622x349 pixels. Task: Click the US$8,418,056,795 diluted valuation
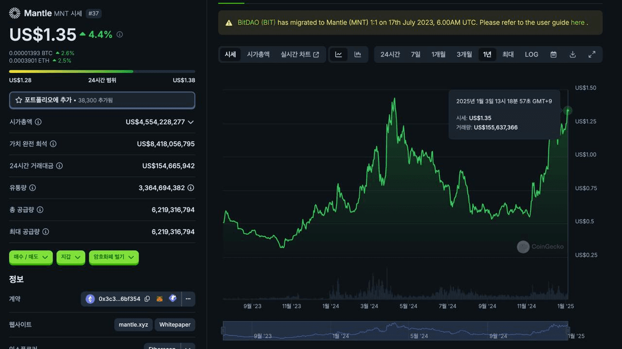click(x=166, y=144)
